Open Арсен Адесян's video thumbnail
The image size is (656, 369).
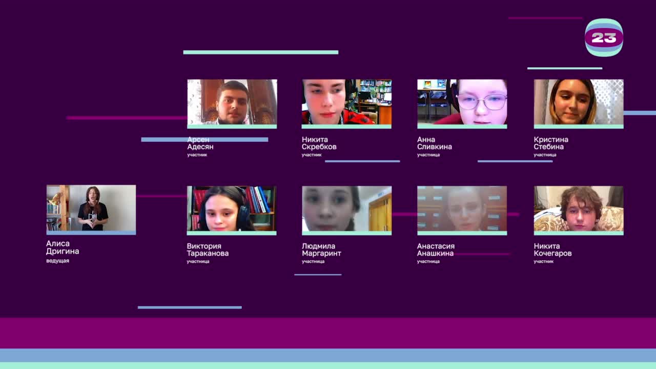pyautogui.click(x=232, y=102)
